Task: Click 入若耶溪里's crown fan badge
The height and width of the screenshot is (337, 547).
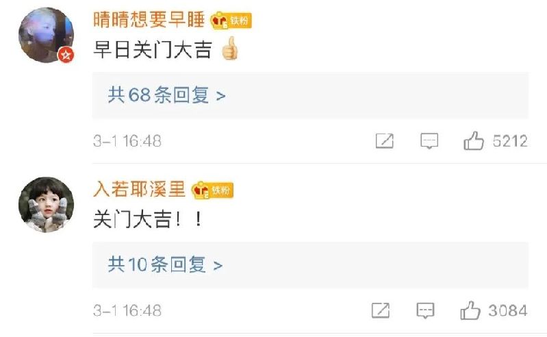Action: click(x=212, y=190)
